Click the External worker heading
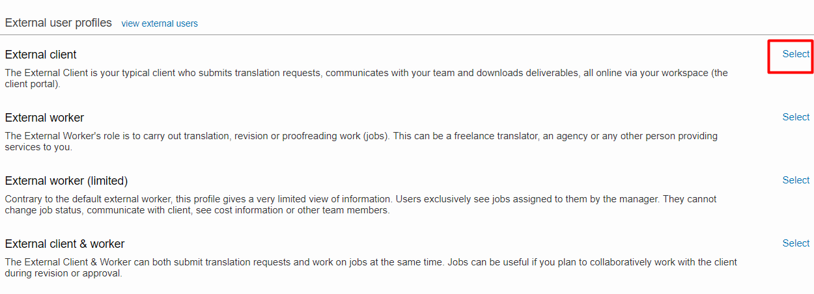 click(44, 118)
